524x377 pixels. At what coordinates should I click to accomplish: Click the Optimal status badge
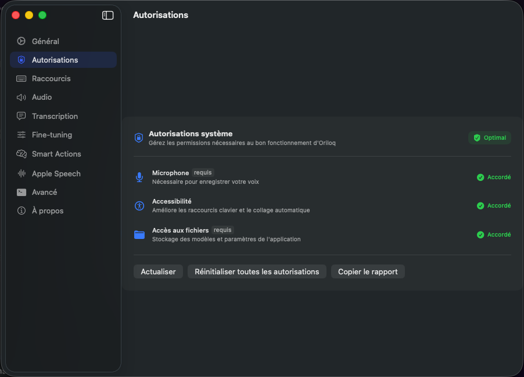tap(490, 138)
